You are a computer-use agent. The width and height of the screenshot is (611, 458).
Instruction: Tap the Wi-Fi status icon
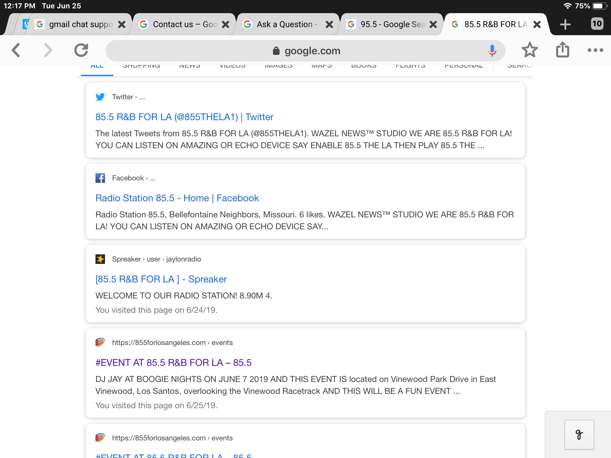567,6
